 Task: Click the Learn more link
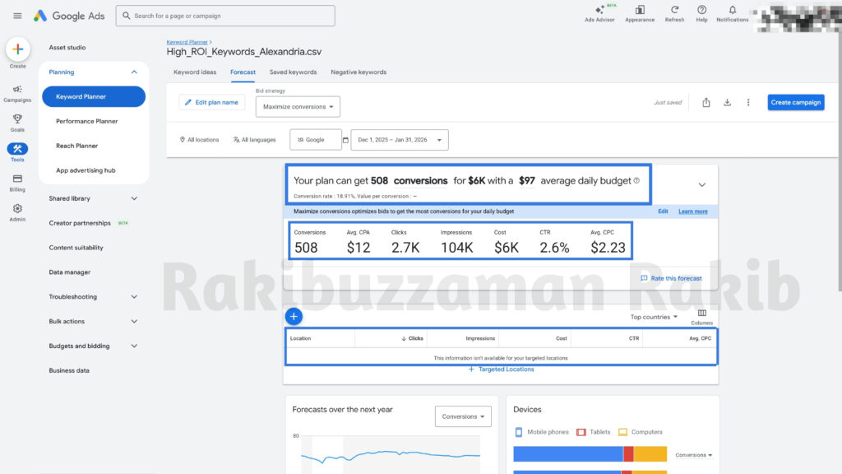(692, 211)
